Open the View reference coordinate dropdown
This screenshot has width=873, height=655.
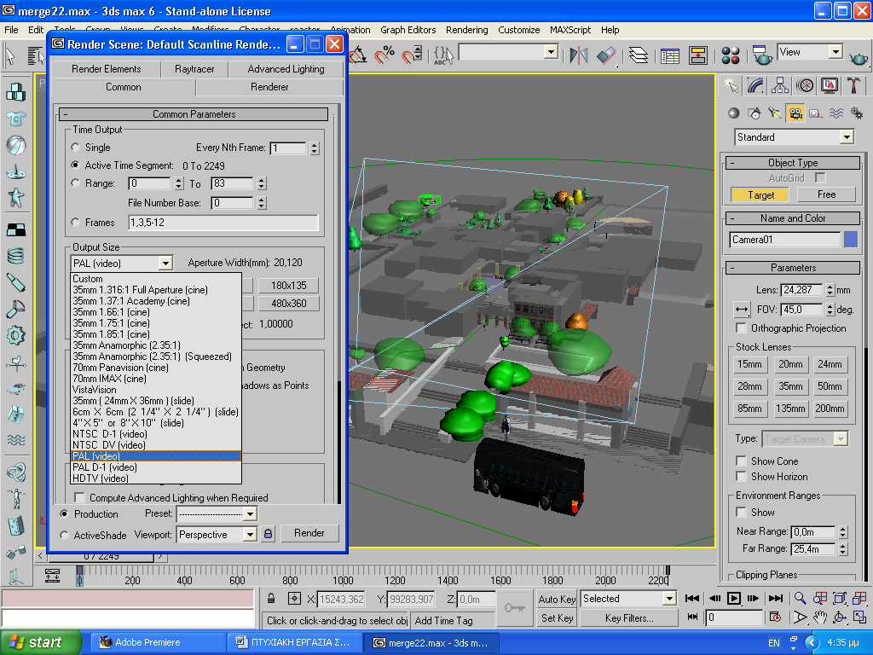point(810,52)
